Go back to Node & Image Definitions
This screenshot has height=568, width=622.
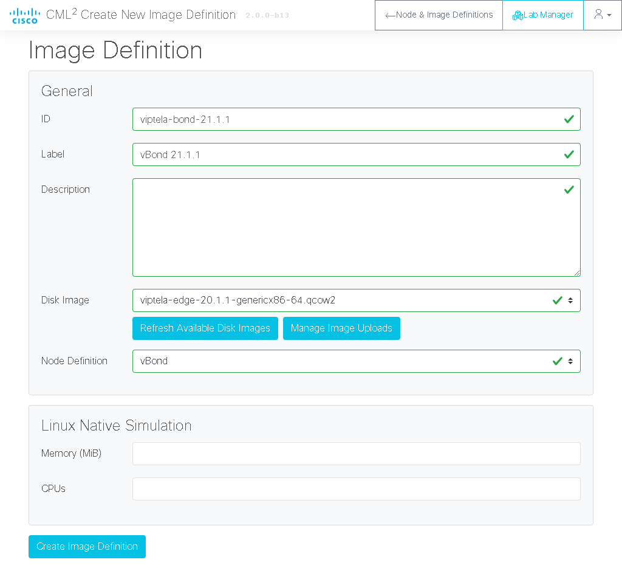tap(439, 15)
